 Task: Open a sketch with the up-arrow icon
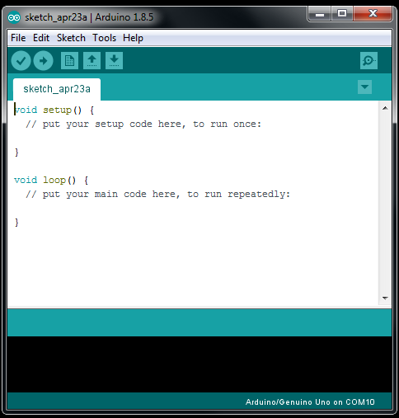click(x=92, y=60)
